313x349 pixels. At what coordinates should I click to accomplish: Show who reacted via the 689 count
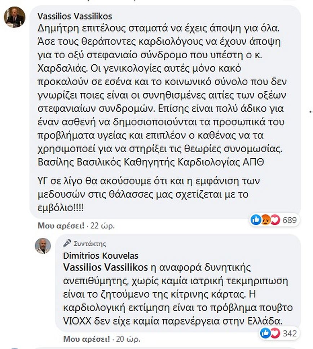click(x=289, y=219)
